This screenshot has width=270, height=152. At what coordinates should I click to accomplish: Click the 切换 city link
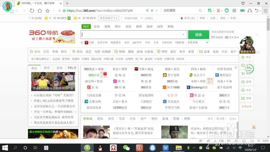click(x=38, y=18)
